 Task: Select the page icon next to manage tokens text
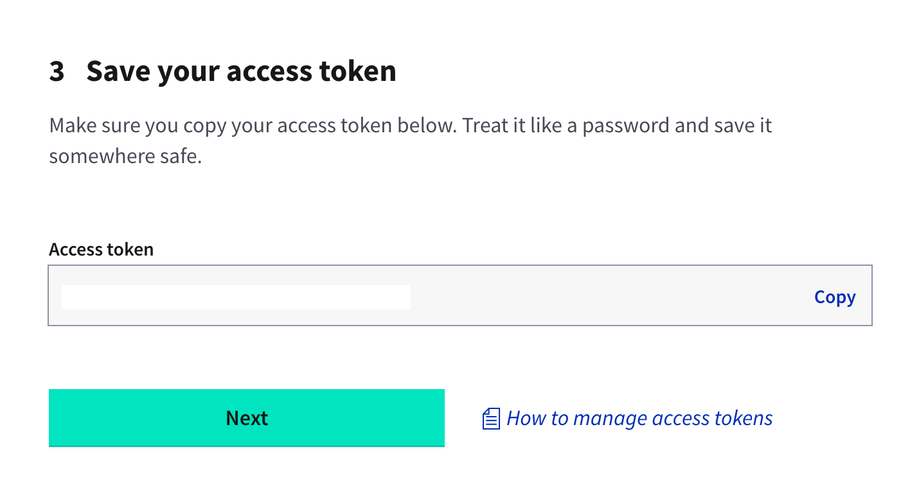click(x=490, y=417)
